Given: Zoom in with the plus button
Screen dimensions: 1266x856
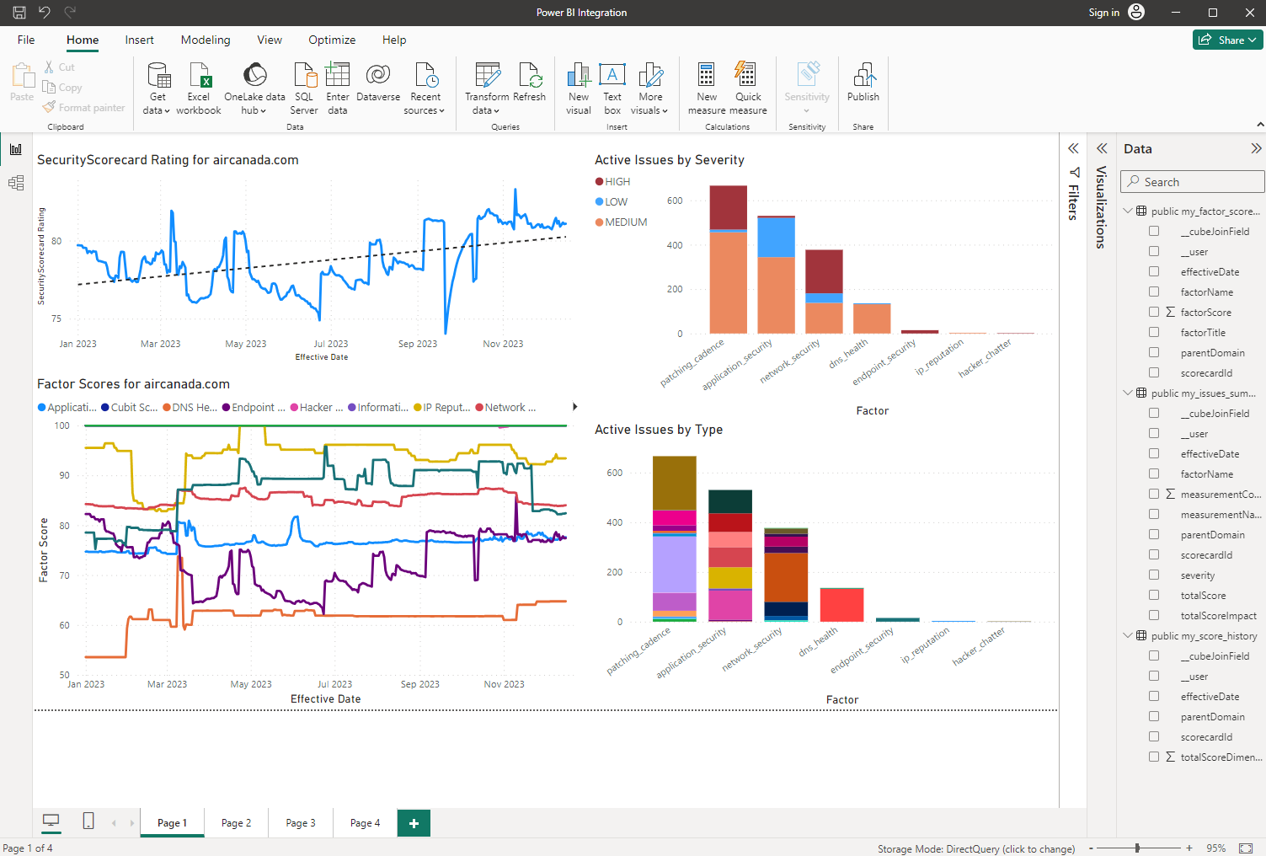Looking at the screenshot, I should (1189, 848).
